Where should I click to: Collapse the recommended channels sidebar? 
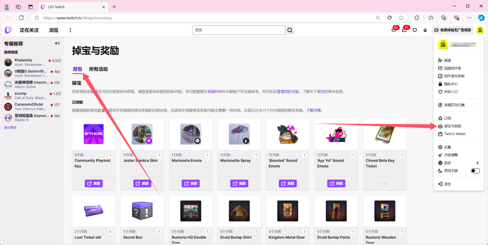[x=57, y=43]
